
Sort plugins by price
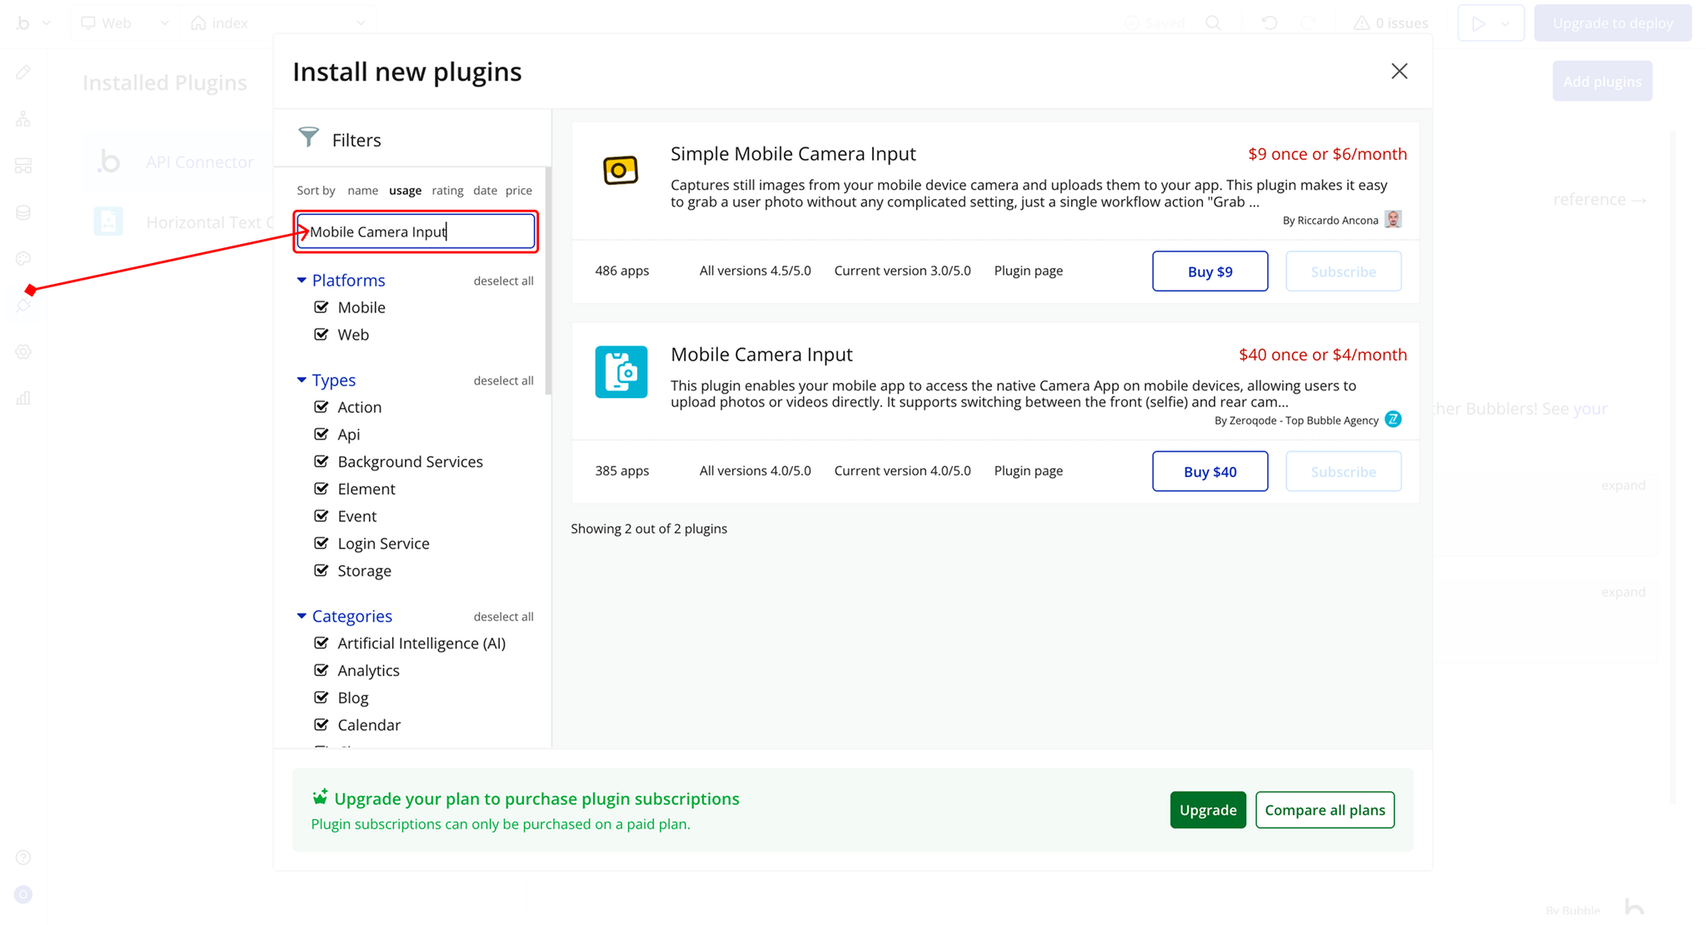pos(518,191)
